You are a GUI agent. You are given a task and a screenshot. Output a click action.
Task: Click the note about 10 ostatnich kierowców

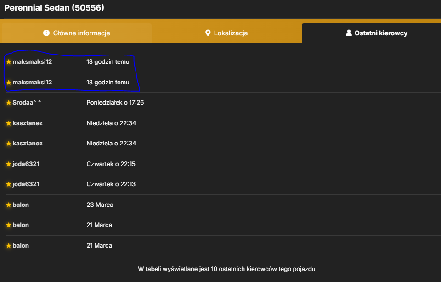click(226, 269)
